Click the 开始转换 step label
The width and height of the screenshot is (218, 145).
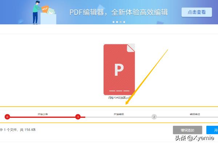click(119, 114)
